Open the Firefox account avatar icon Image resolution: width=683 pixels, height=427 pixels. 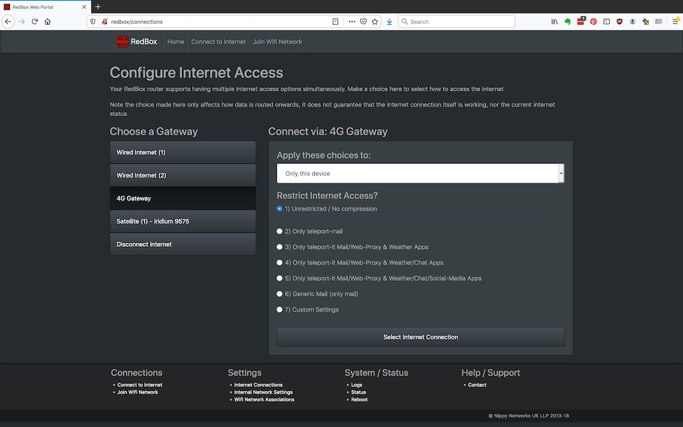(x=632, y=21)
